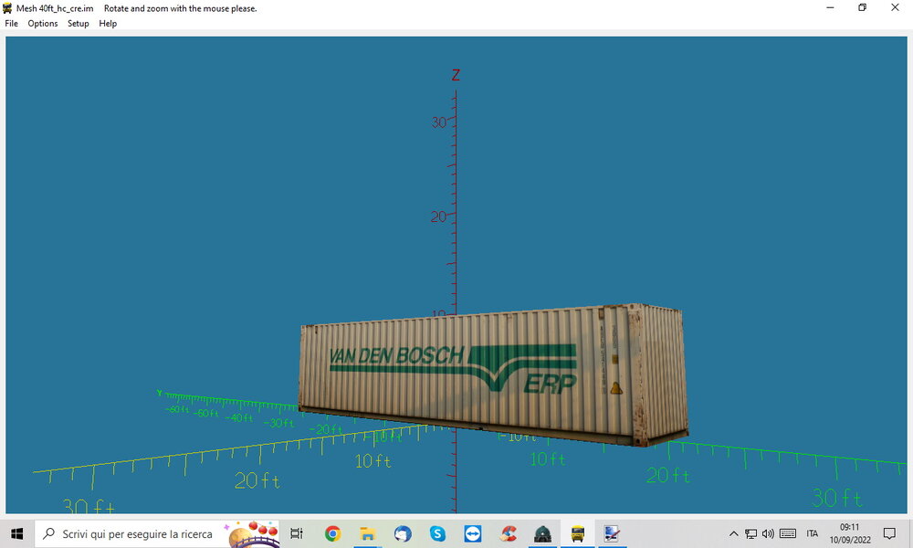Restore down the Mesh viewer window
This screenshot has height=548, width=913.
(x=863, y=7)
